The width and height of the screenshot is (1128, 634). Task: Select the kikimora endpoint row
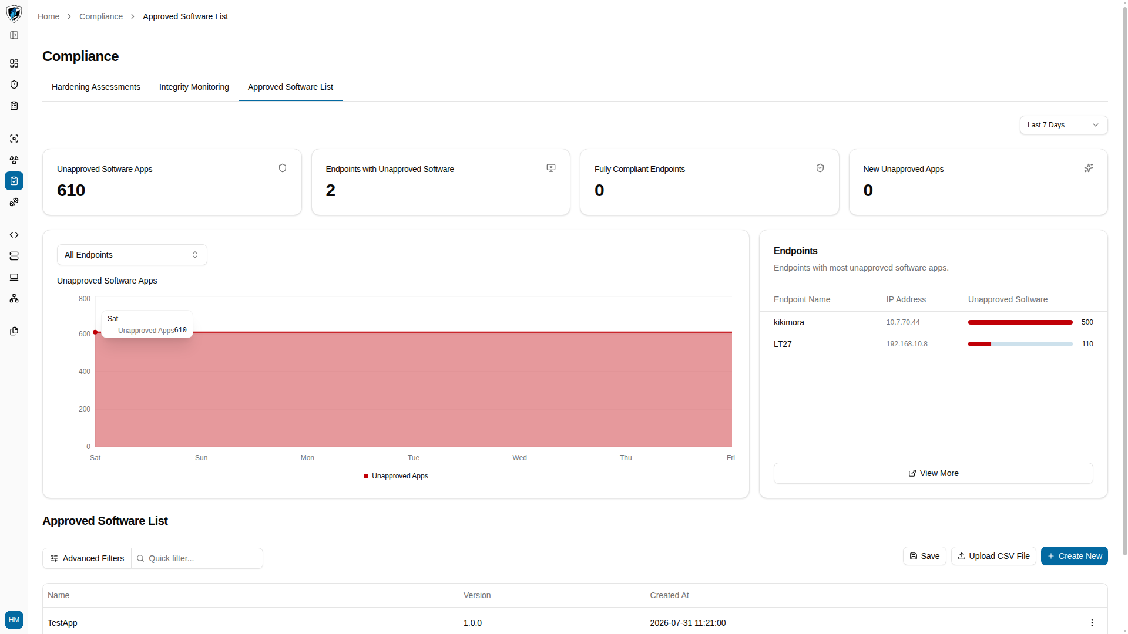coord(933,322)
